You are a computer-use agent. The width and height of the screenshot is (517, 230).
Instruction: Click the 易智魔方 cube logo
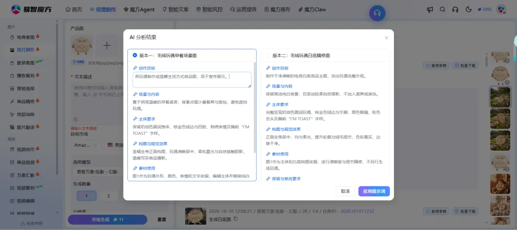coord(16,10)
